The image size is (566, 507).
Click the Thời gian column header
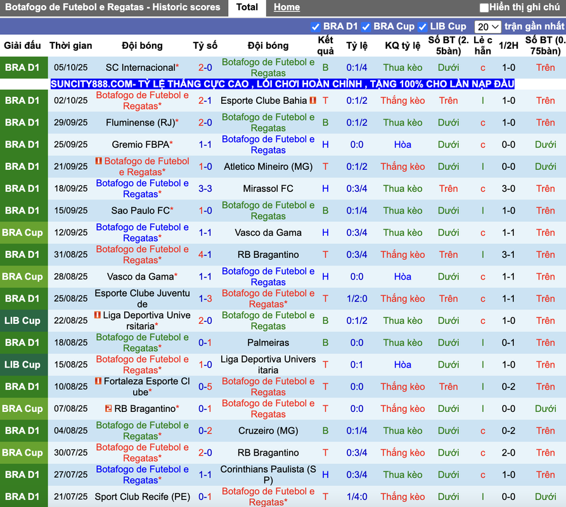click(x=71, y=46)
